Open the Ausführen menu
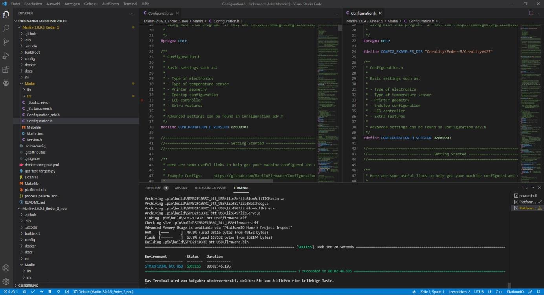544x295 pixels. (111, 4)
